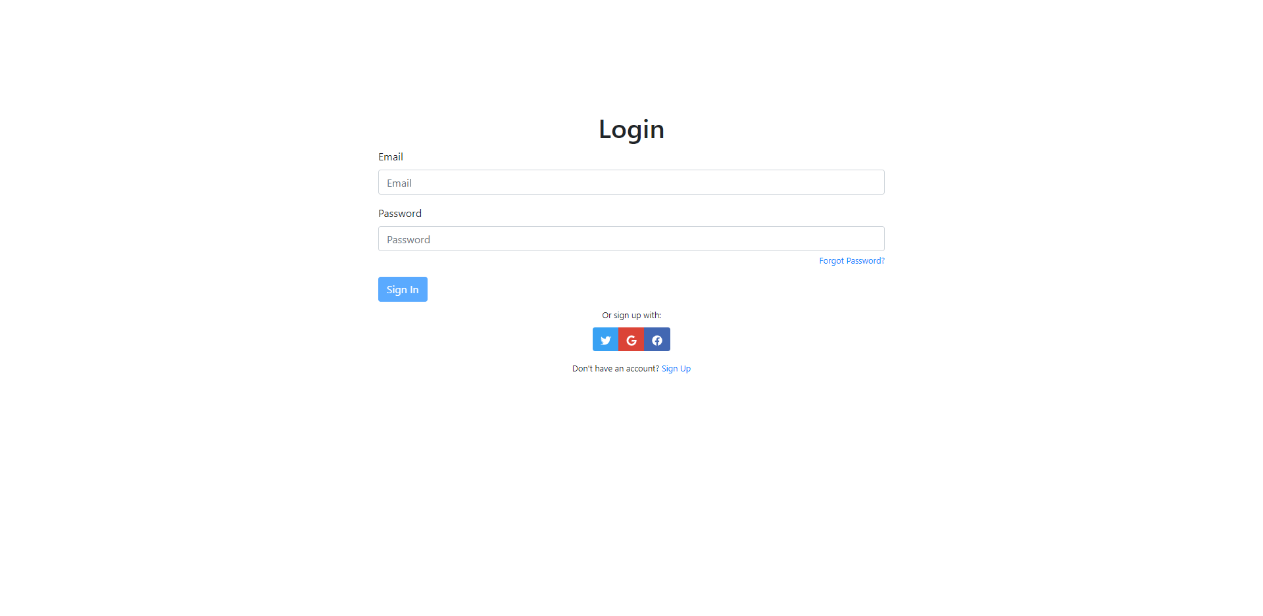Focus the Password input field
This screenshot has height=616, width=1263.
[631, 239]
